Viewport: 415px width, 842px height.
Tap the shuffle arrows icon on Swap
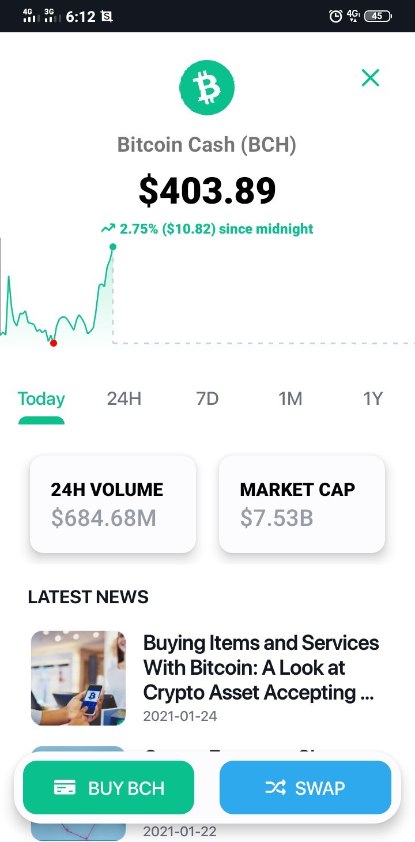point(276,788)
